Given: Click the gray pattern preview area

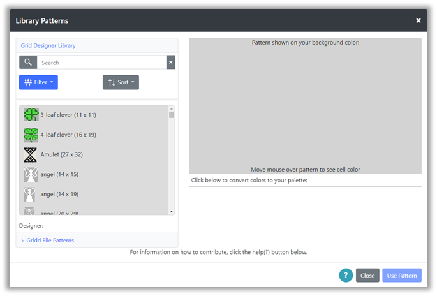Looking at the screenshot, I should point(305,107).
